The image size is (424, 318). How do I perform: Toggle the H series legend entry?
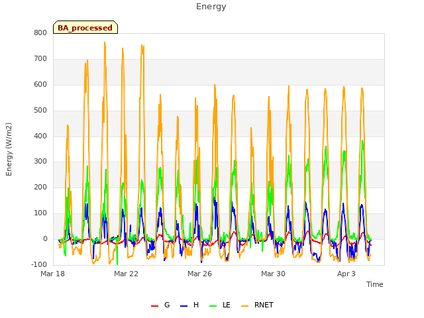coord(189,305)
